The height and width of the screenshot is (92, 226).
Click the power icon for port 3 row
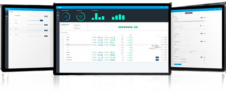coord(164,42)
